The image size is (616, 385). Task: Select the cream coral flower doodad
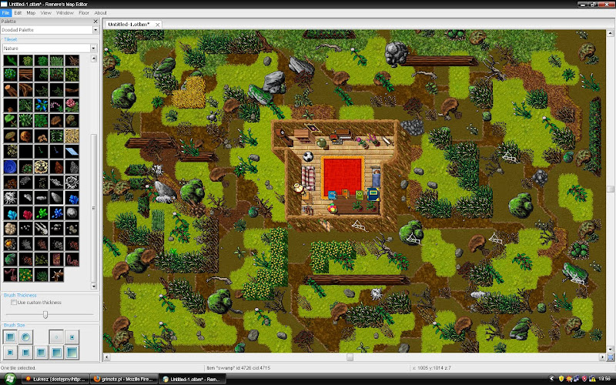tap(41, 166)
